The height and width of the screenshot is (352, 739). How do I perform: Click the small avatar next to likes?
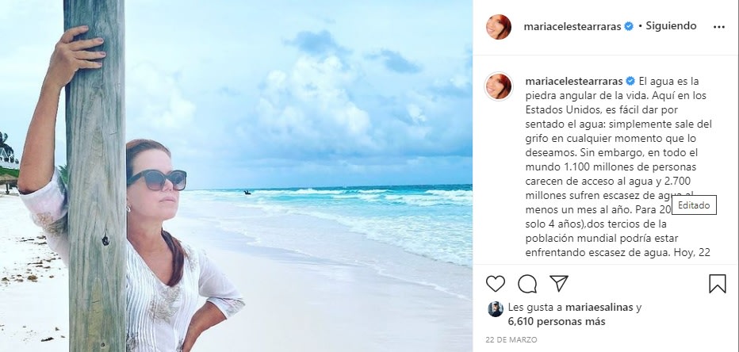(x=496, y=309)
